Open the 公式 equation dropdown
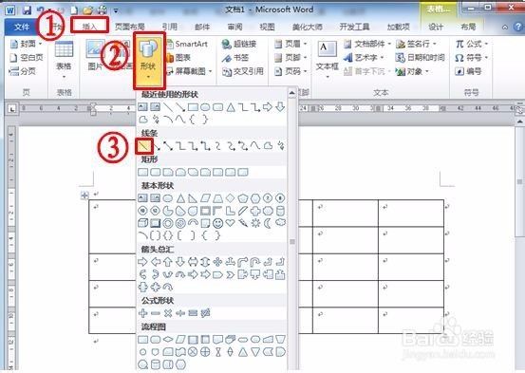 472,44
